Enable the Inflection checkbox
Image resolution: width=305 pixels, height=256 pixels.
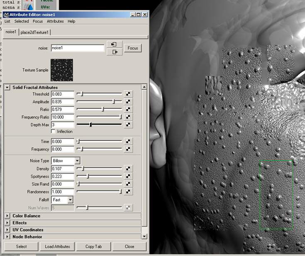[53, 132]
